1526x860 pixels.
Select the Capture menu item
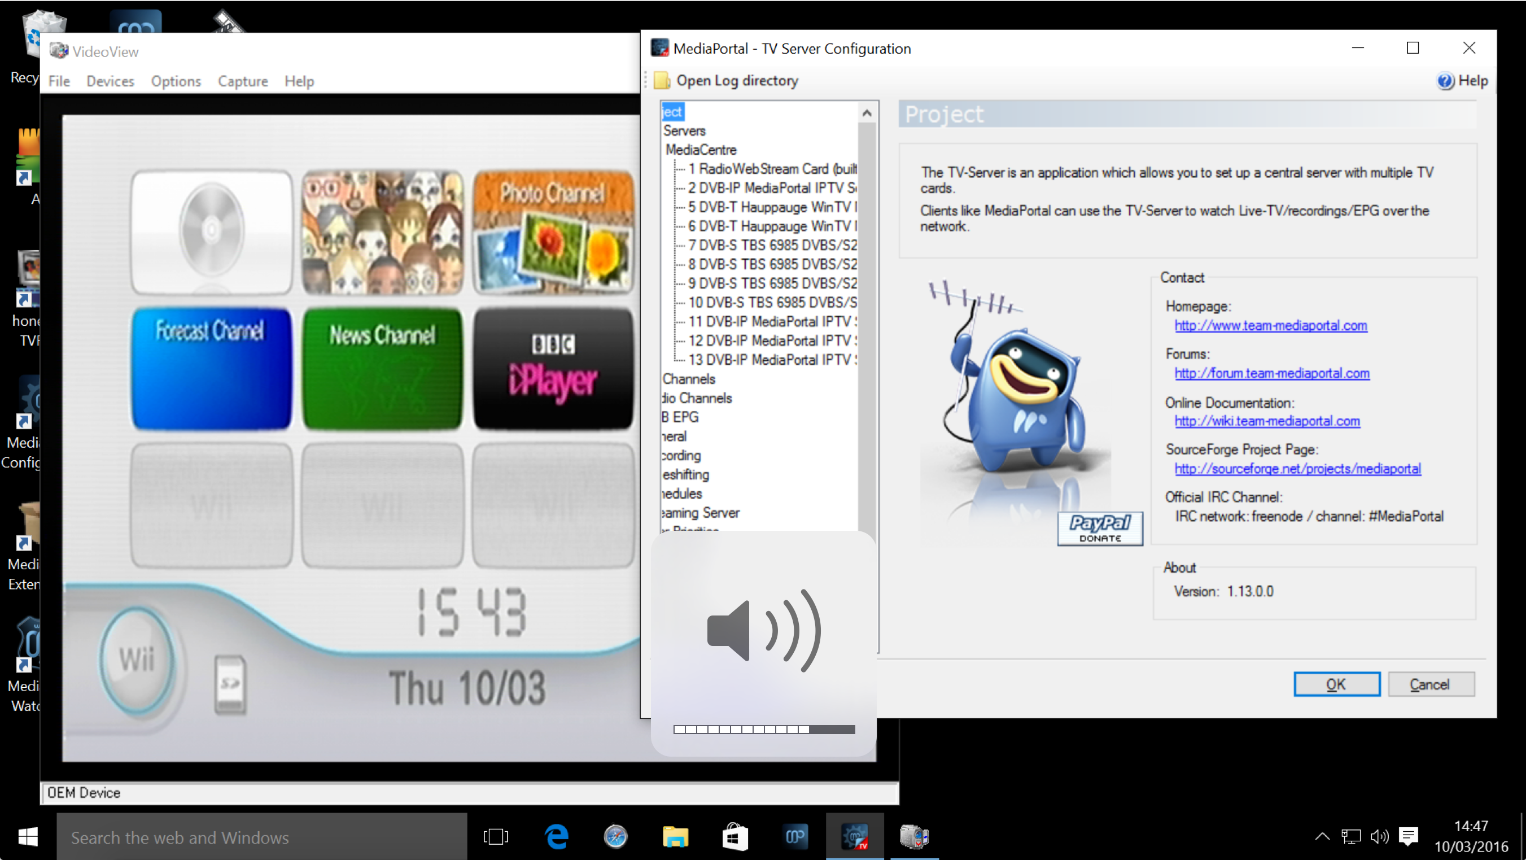click(242, 80)
